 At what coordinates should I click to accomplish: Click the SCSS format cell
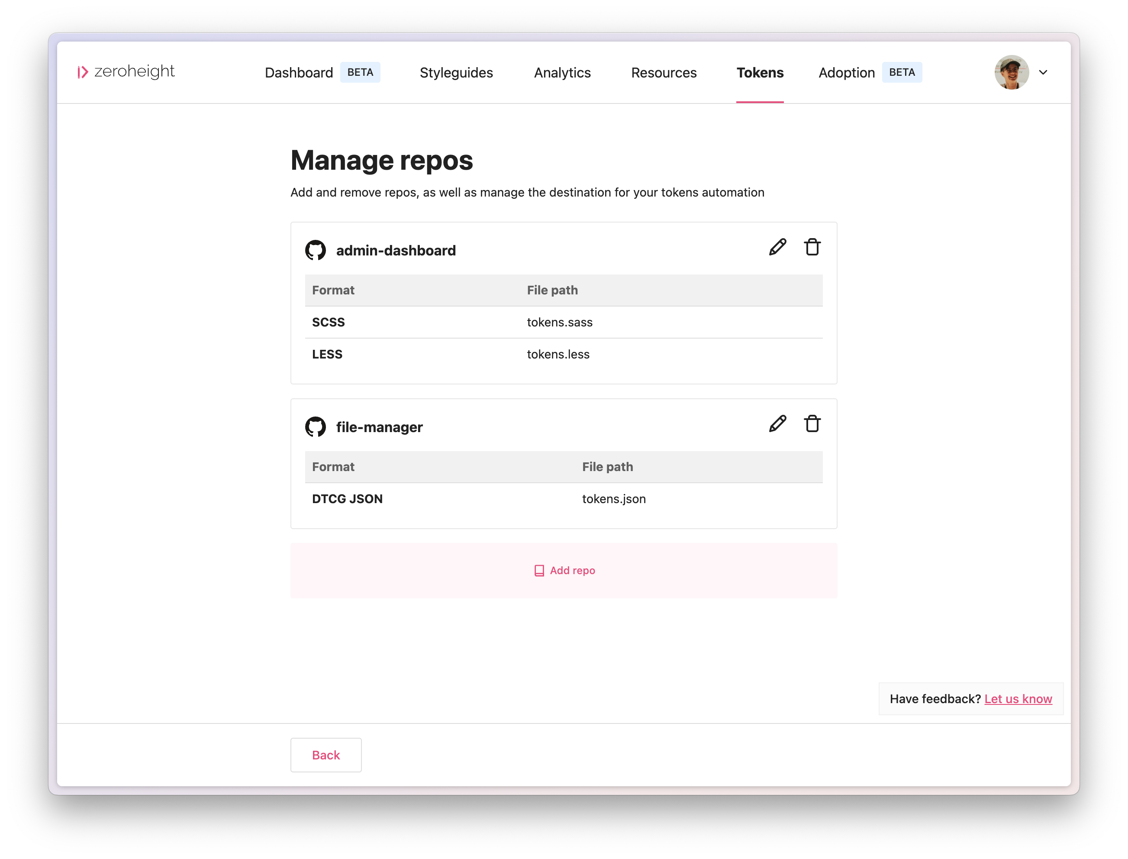328,322
